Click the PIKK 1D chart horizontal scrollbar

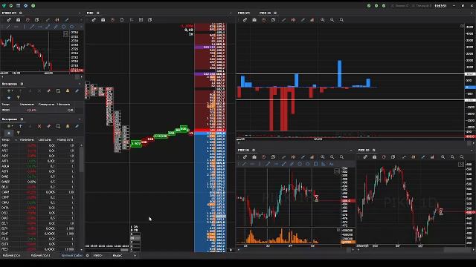click(x=457, y=250)
